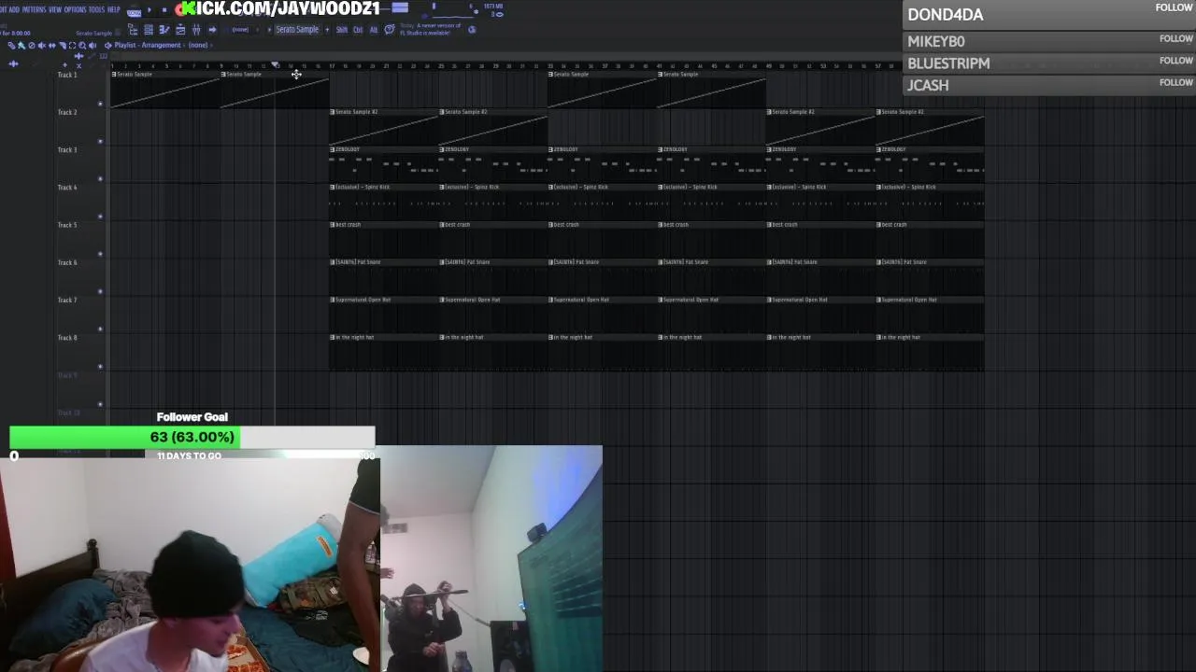Image resolution: width=1196 pixels, height=672 pixels.
Task: Click the plus icon above track headers
Action: point(64,65)
